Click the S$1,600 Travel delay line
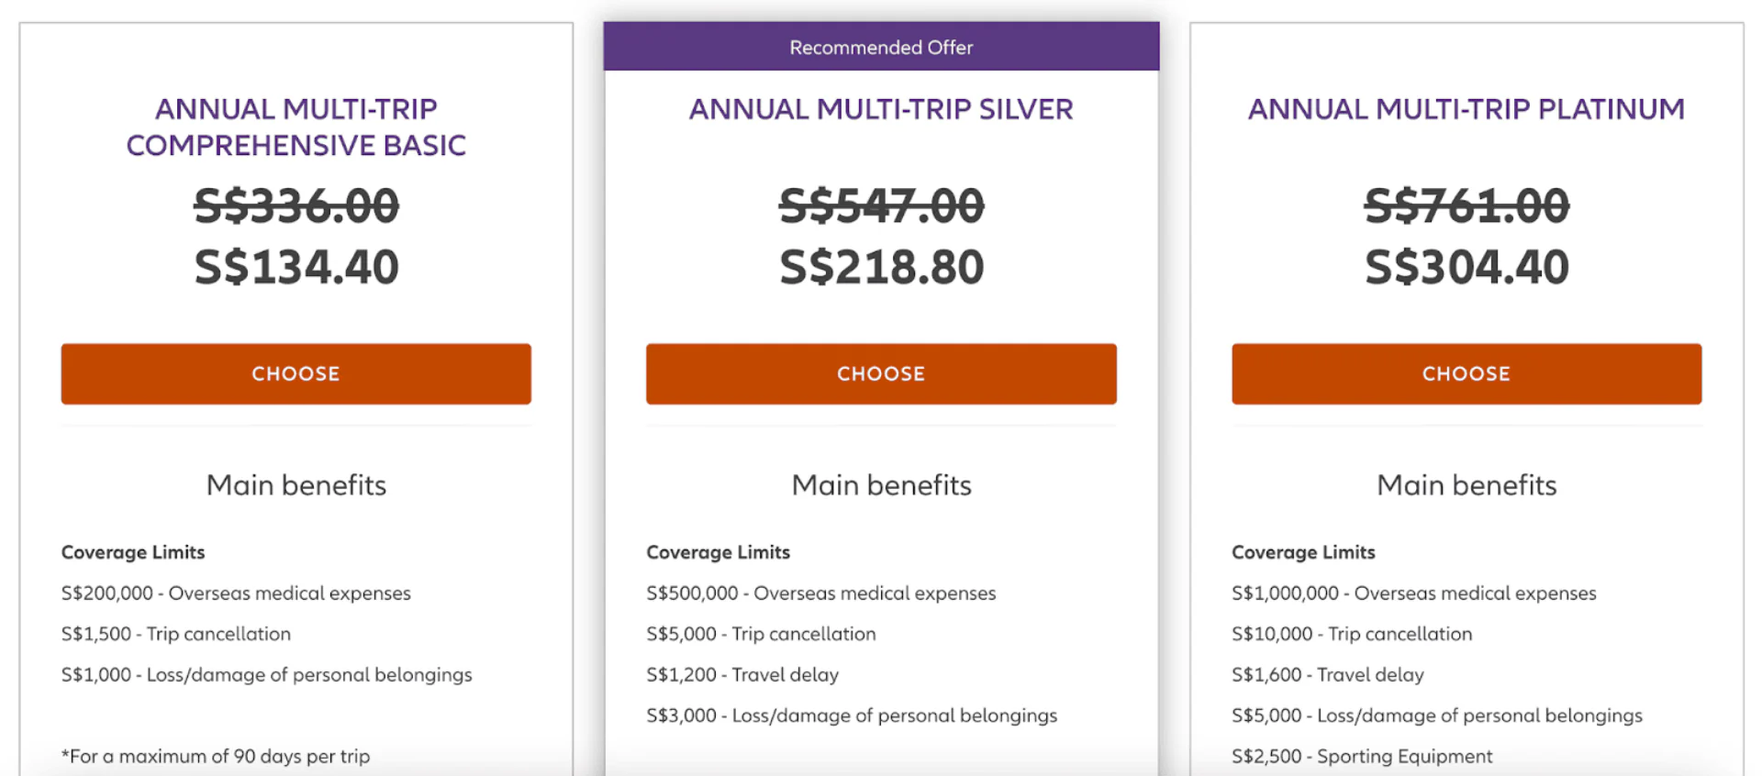 click(1327, 675)
